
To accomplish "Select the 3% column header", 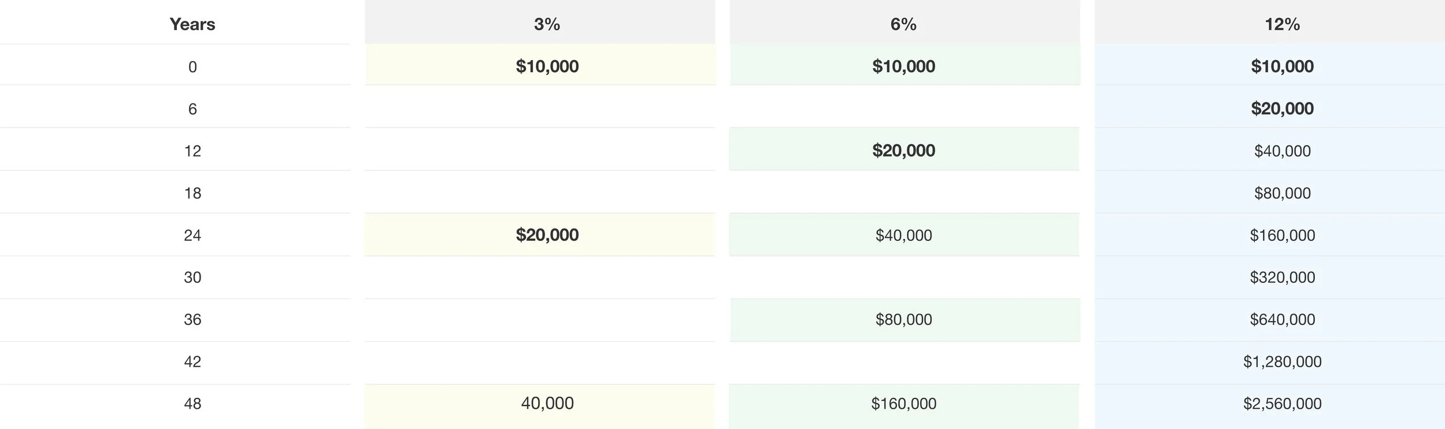I will coord(547,24).
